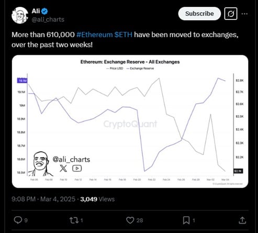Screen dimensions: 258x233
Task: View the 3,049 Views count
Action: (97, 199)
